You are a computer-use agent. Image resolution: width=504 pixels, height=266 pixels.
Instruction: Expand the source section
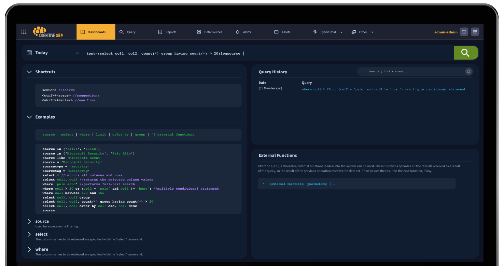[29, 221]
